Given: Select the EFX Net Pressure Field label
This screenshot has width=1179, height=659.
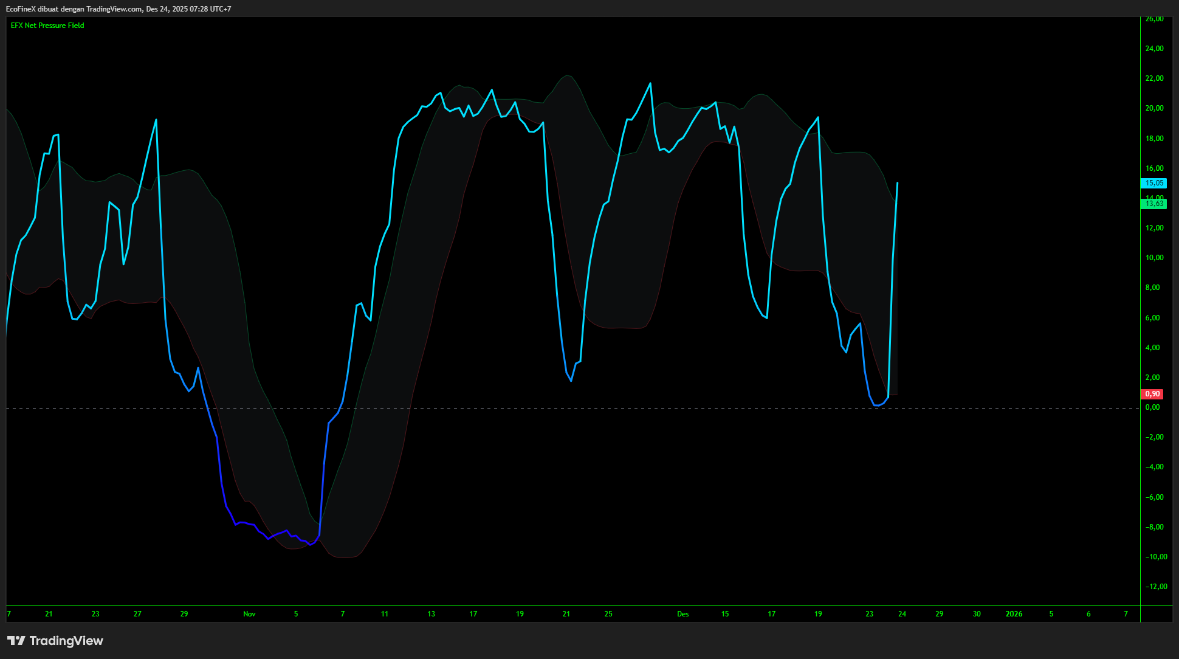Looking at the screenshot, I should click(x=47, y=26).
